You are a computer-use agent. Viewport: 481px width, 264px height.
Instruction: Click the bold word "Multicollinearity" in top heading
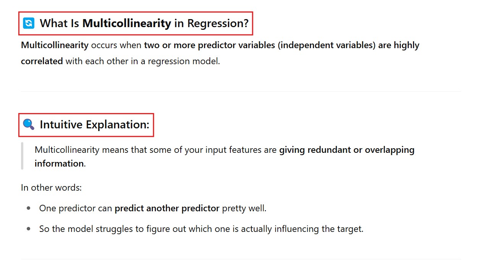127,23
